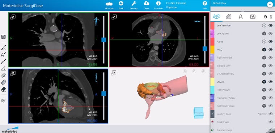Select the Default View tab
Viewport: 275px width, 133px height.
(x=219, y=3)
